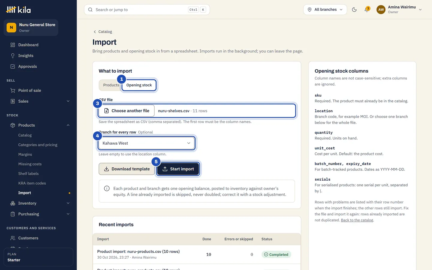Image resolution: width=432 pixels, height=270 pixels.
Task: Expand the Sales submenu
Action: point(68,101)
